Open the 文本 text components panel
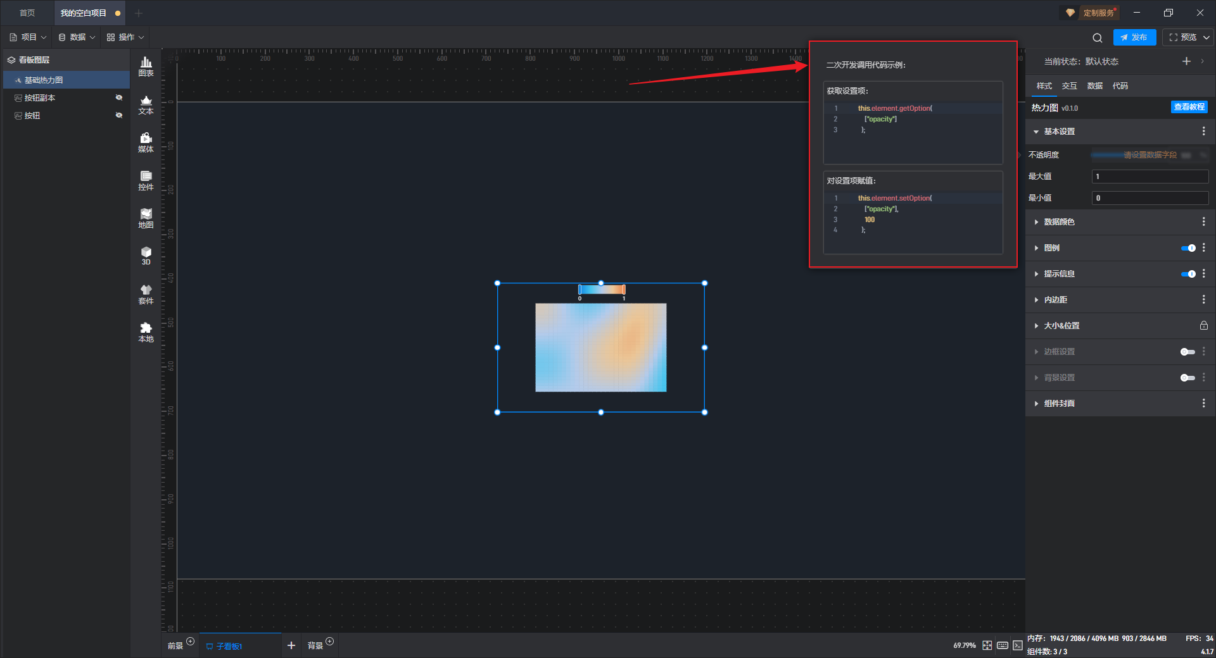Image resolution: width=1216 pixels, height=658 pixels. coord(146,104)
